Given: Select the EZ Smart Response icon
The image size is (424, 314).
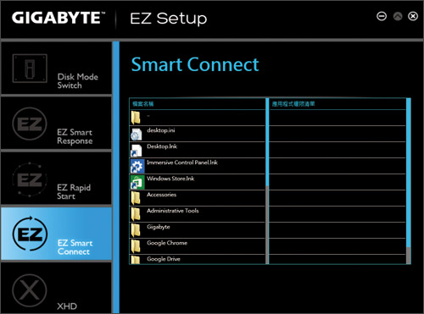Looking at the screenshot, I should (30, 124).
